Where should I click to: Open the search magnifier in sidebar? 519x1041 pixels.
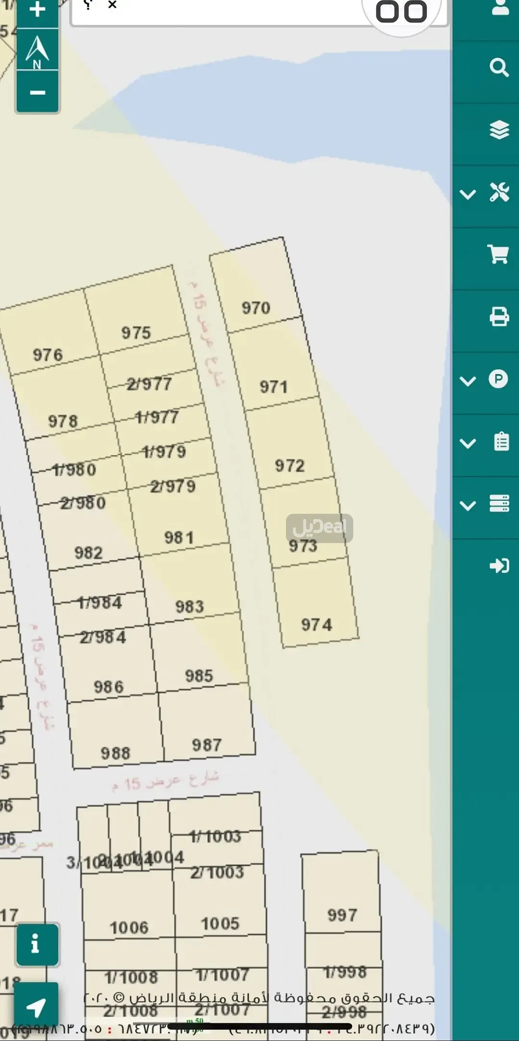pos(499,68)
